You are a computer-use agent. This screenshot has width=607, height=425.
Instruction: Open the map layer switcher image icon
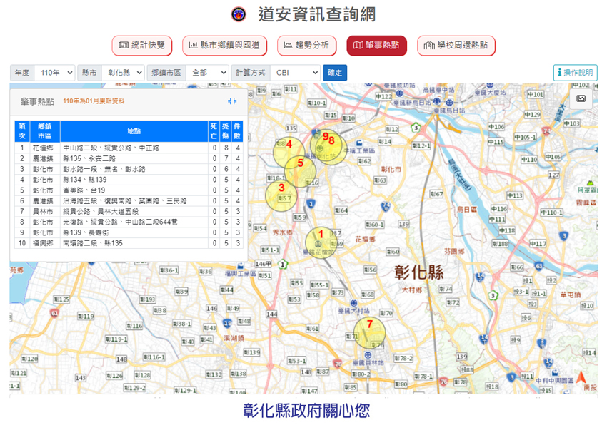(x=581, y=98)
